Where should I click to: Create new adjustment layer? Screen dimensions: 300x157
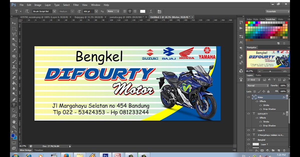tap(267, 151)
